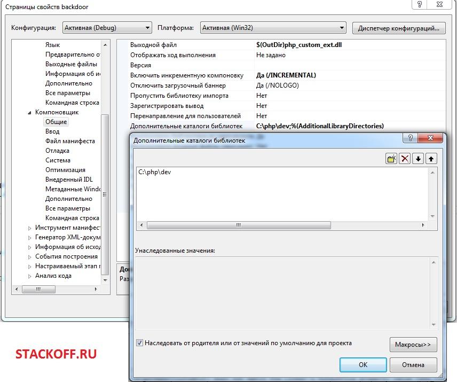This screenshot has height=382, width=457.
Task: Click the help button of the backdoor property pages window
Action: point(420,4)
